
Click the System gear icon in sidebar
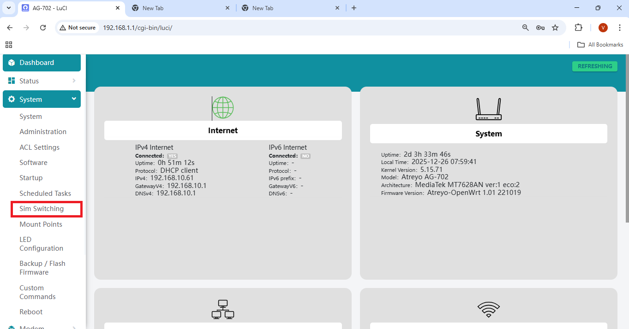pos(12,99)
